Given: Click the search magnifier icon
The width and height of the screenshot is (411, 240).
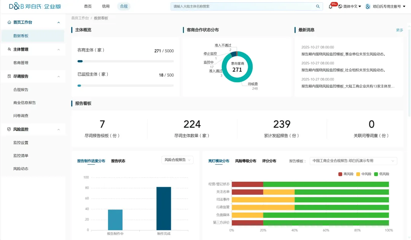Looking at the screenshot, I should click(x=318, y=6).
